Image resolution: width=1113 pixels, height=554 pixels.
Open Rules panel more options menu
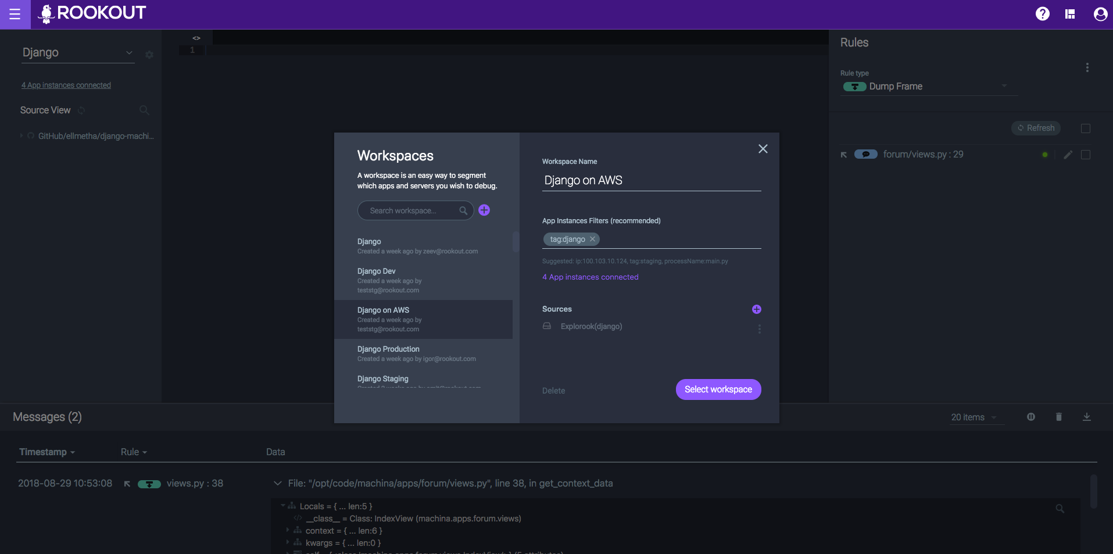1087,67
